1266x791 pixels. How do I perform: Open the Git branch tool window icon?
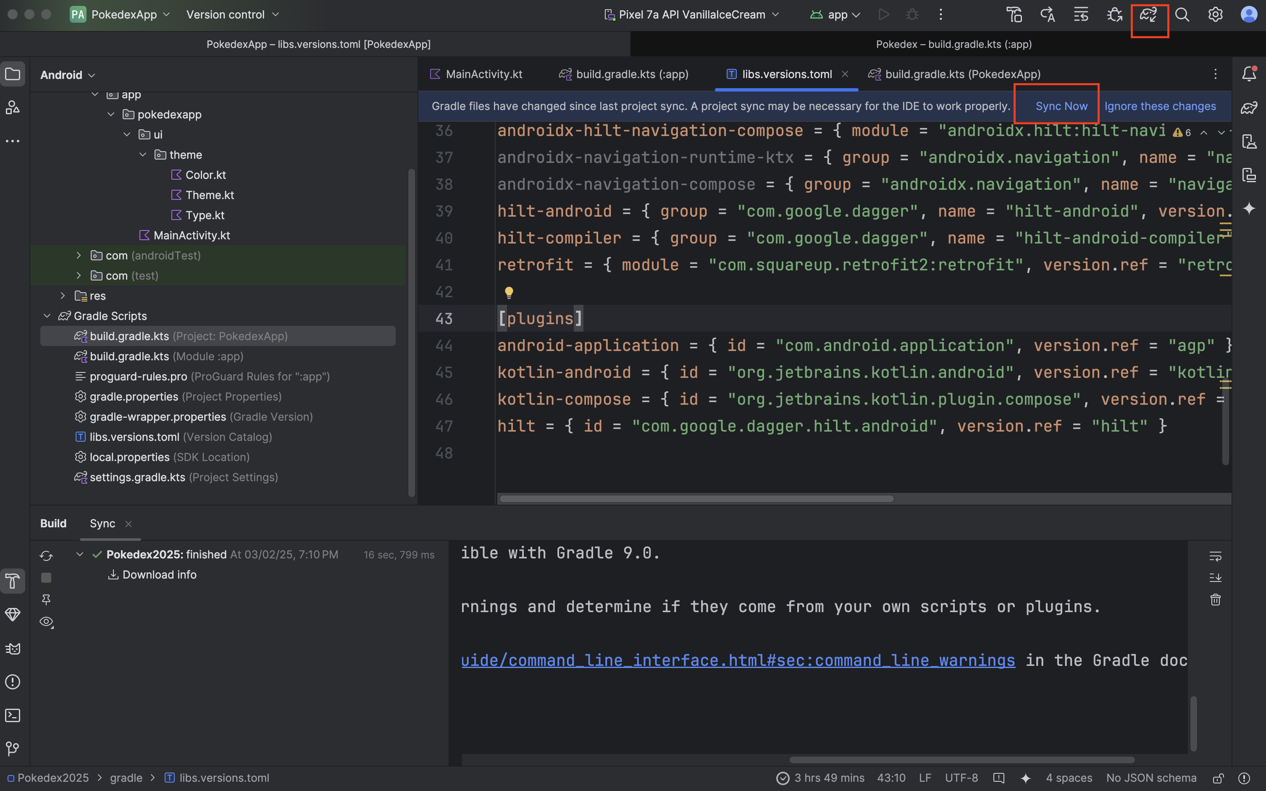click(13, 748)
